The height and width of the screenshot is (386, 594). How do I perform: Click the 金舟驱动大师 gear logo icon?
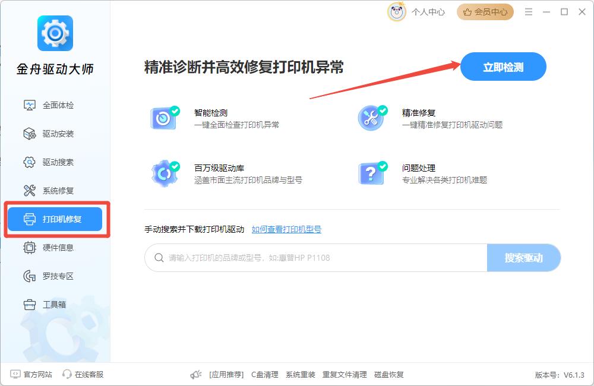pyautogui.click(x=55, y=33)
